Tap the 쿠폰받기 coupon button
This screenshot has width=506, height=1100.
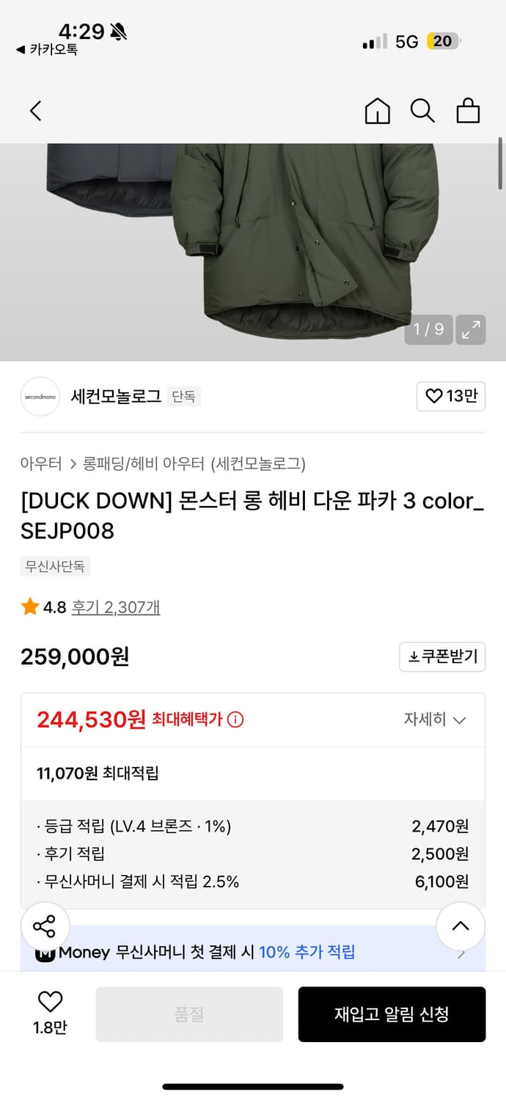(x=441, y=657)
